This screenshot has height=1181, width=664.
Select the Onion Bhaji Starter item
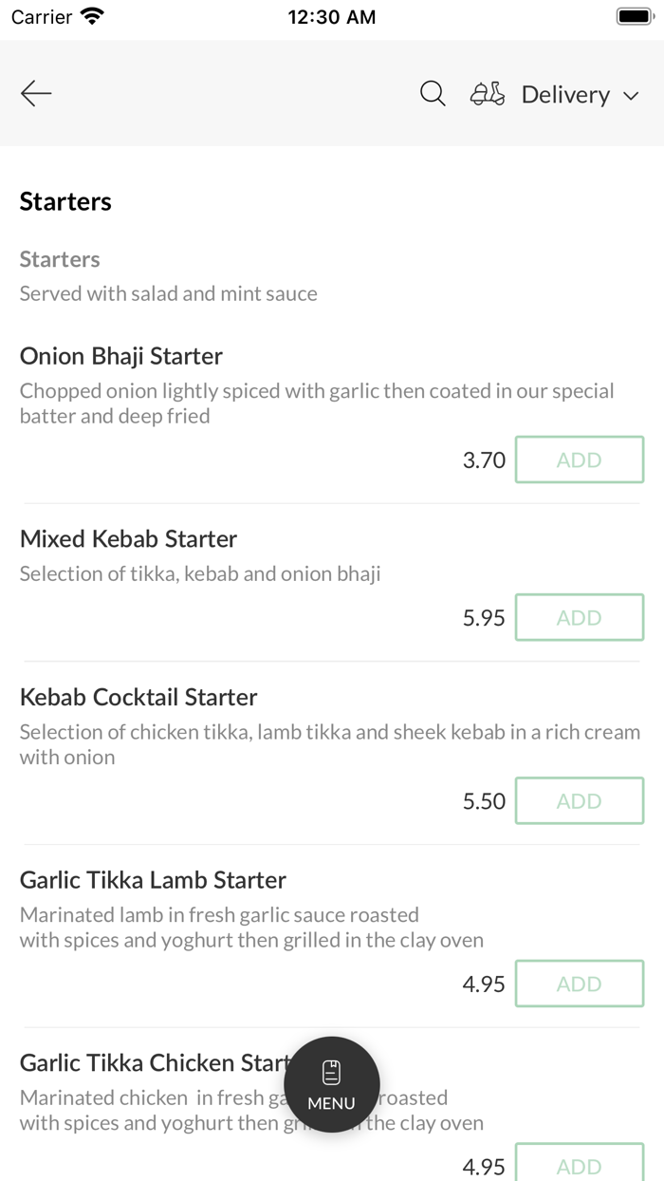121,356
